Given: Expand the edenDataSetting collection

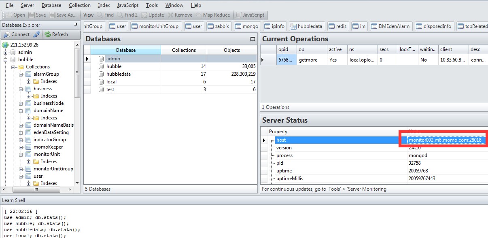Looking at the screenshot, I should click(21, 132).
